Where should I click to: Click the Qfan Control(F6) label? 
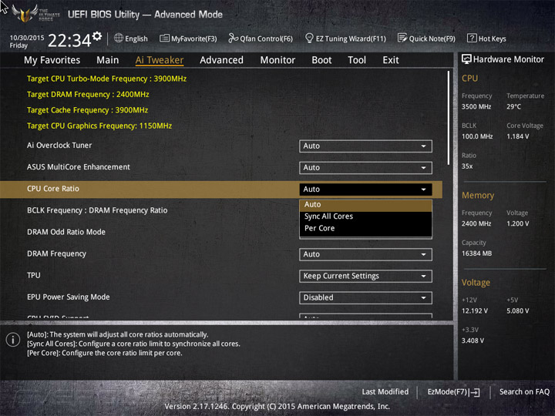point(266,39)
